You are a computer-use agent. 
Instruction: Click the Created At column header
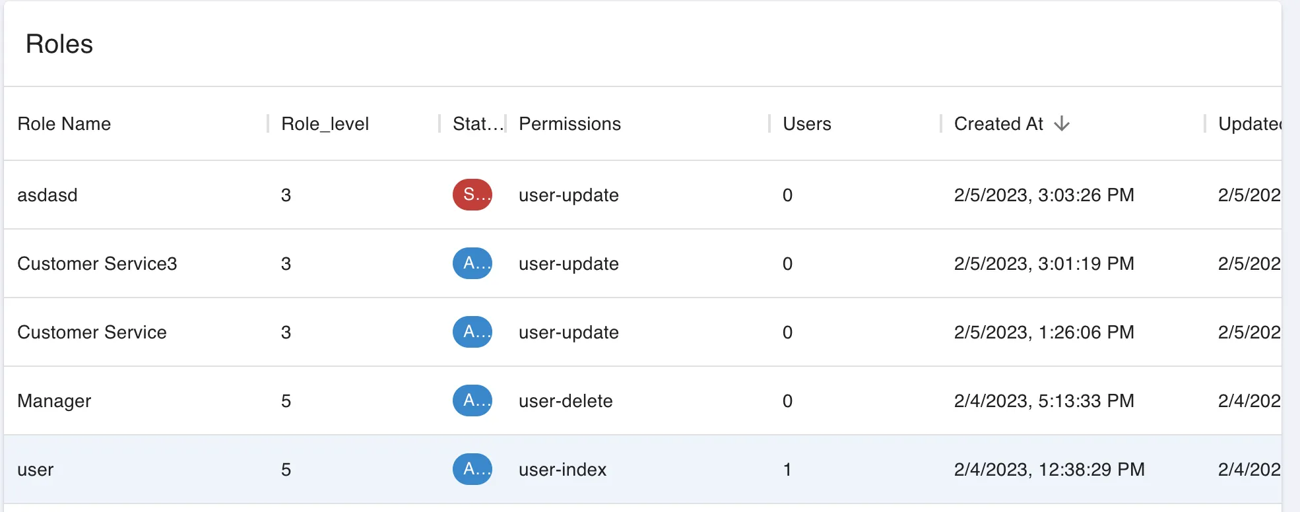coord(998,123)
